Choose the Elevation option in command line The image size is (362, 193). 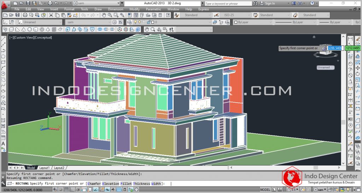pos(111,183)
